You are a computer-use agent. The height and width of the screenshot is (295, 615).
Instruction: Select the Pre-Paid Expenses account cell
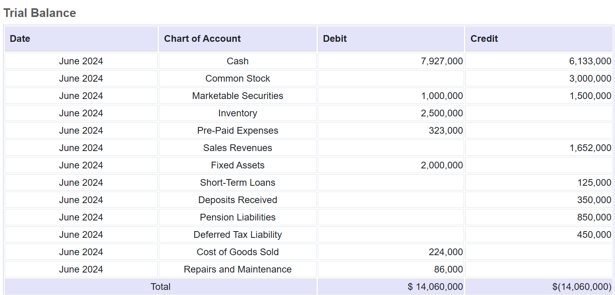(238, 131)
